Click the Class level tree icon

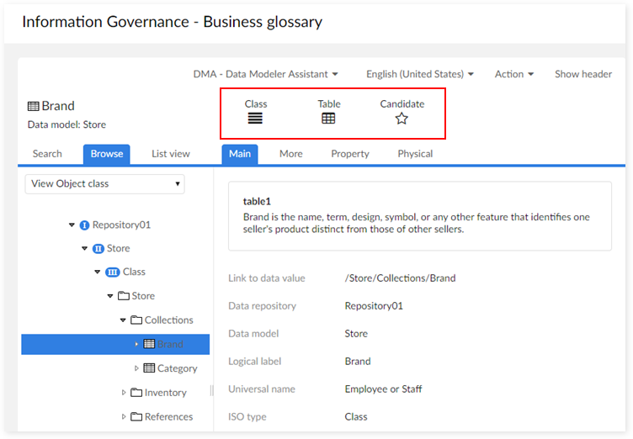112,272
